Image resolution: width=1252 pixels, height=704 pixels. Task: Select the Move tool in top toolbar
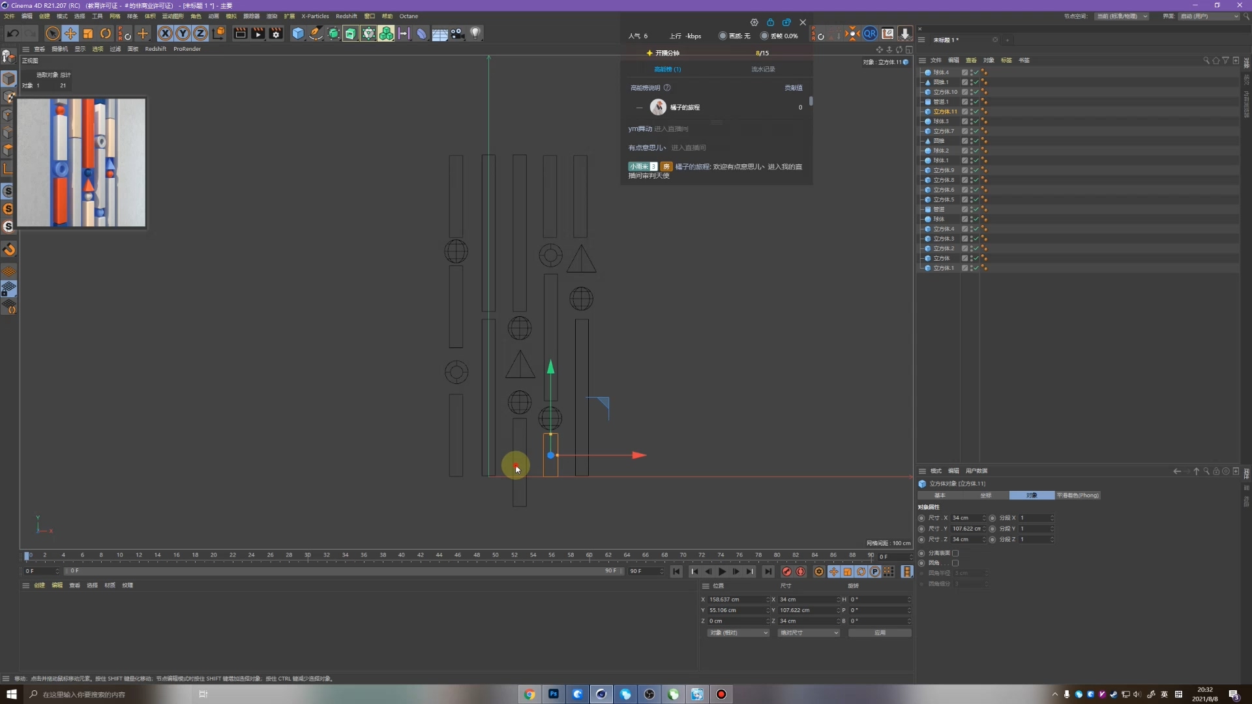(x=70, y=33)
